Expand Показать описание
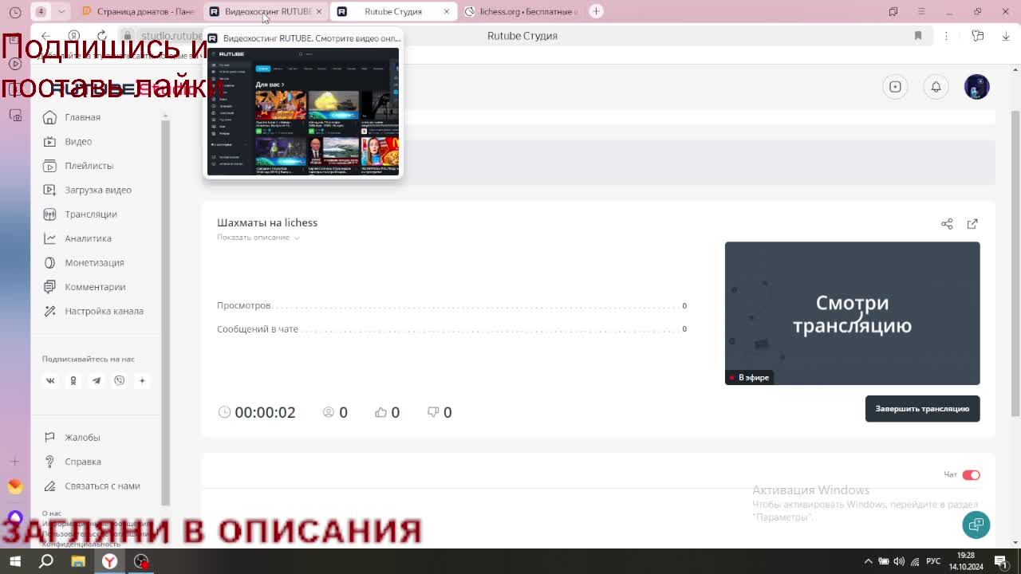Viewport: 1021px width, 574px height. (258, 238)
